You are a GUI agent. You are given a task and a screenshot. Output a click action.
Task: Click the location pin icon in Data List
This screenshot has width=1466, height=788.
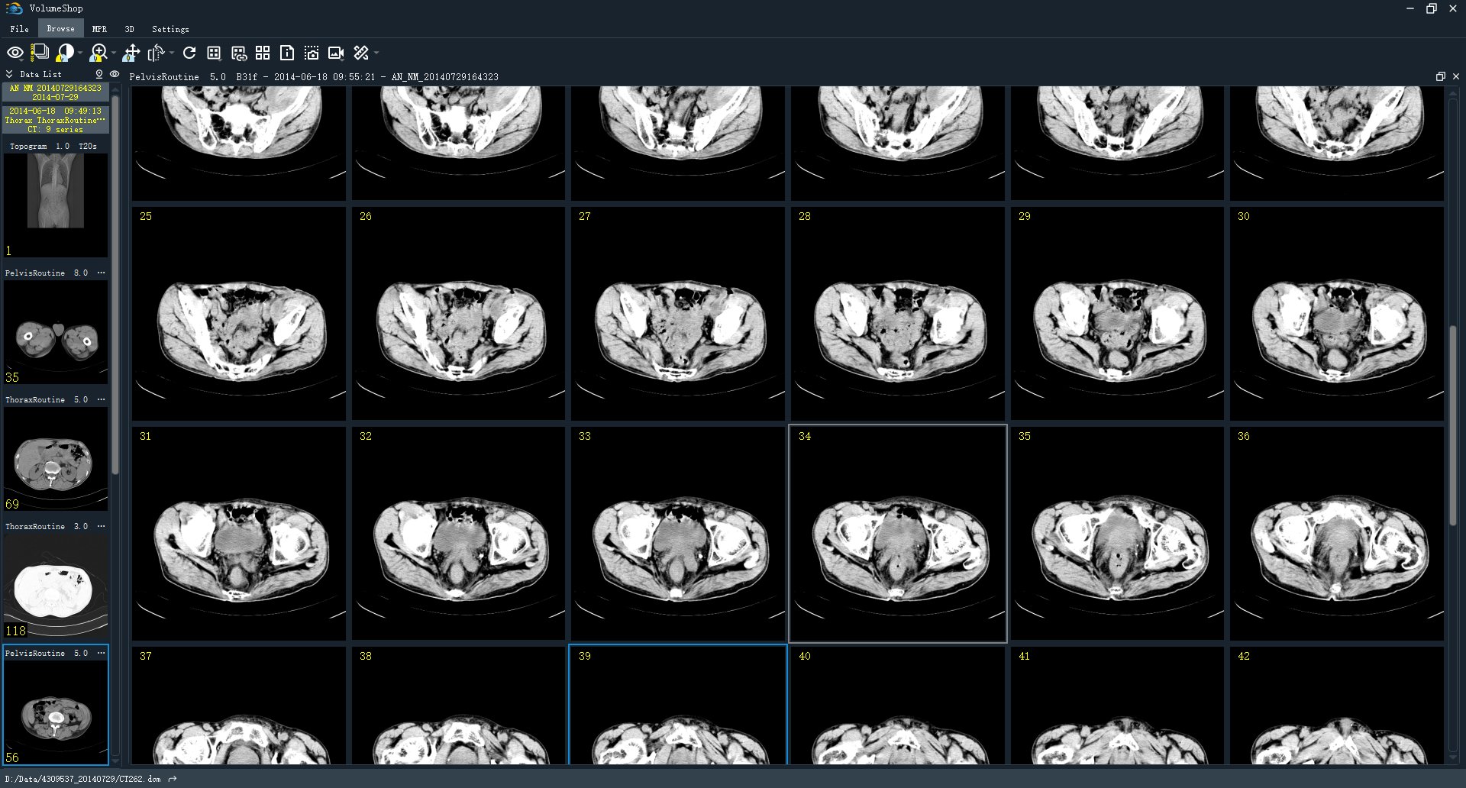point(99,74)
